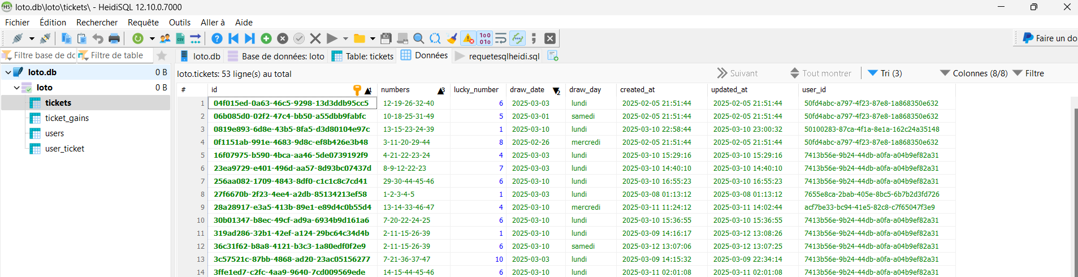
Task: Open the Aide menu
Action: pyautogui.click(x=244, y=22)
